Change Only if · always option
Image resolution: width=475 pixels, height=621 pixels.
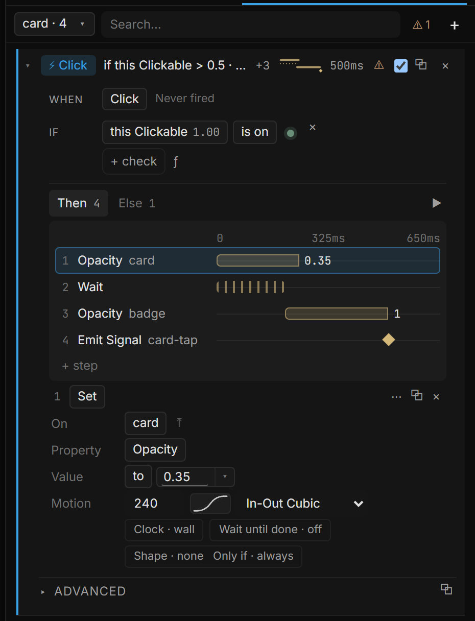(253, 557)
